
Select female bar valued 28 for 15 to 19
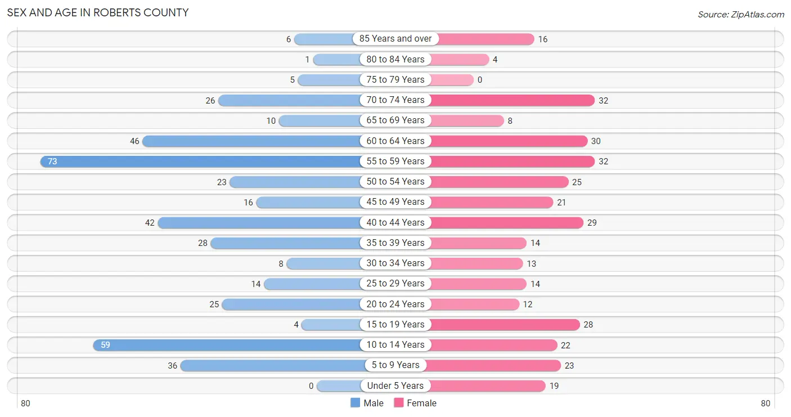click(x=505, y=325)
